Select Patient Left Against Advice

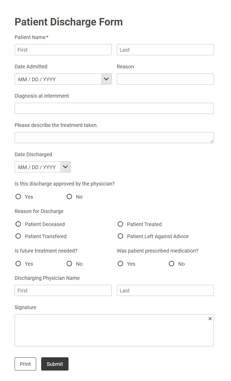(120, 236)
